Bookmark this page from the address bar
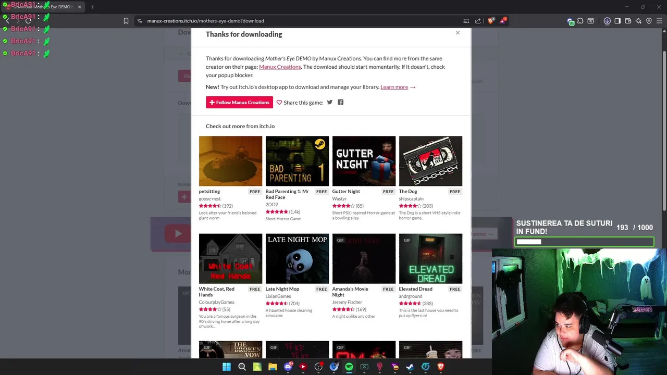Image resolution: width=667 pixels, height=375 pixels. pos(126,21)
